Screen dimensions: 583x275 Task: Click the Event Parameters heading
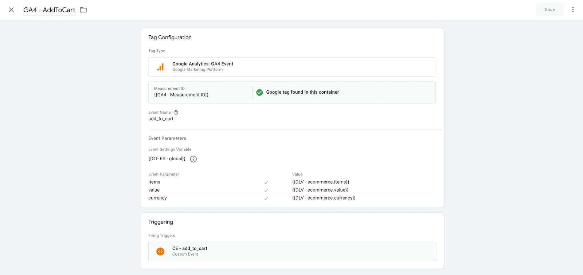167,138
